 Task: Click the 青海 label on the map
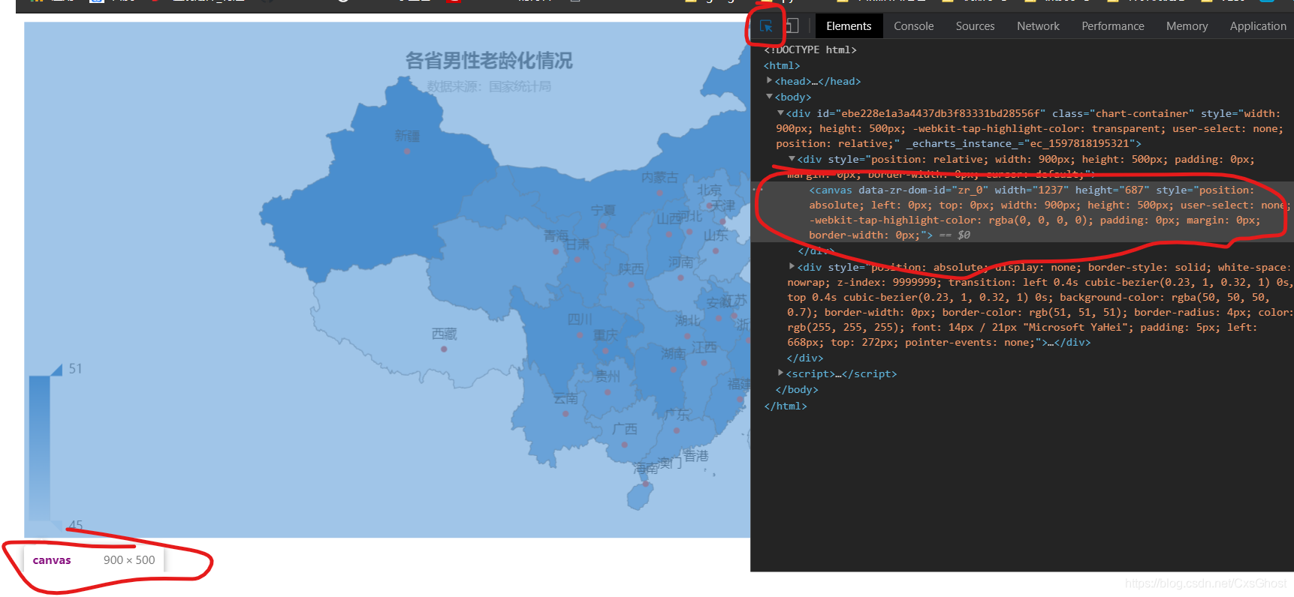pyautogui.click(x=557, y=235)
